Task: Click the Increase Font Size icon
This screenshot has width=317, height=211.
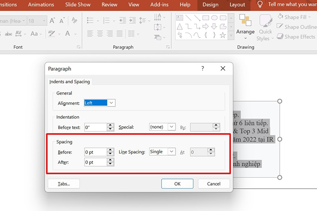Action: coord(52,21)
